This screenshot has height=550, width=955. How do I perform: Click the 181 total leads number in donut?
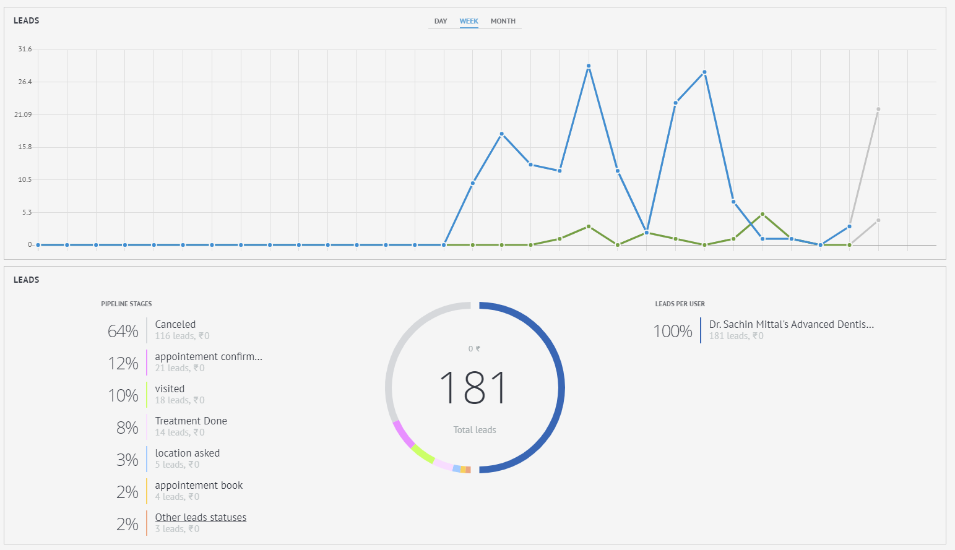(x=473, y=388)
